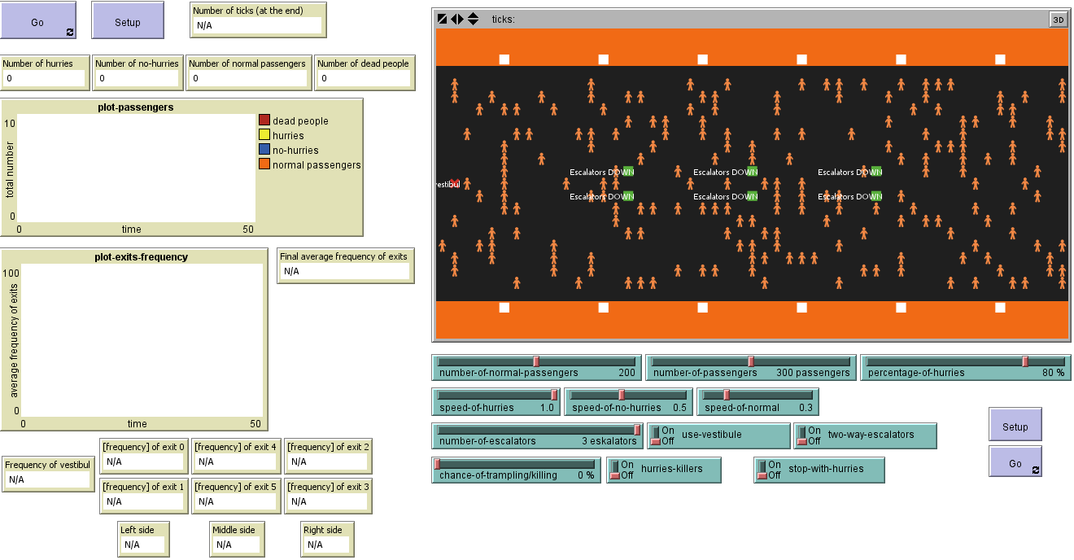
Task: Toggle the use-vestibule switch
Action: pos(654,435)
